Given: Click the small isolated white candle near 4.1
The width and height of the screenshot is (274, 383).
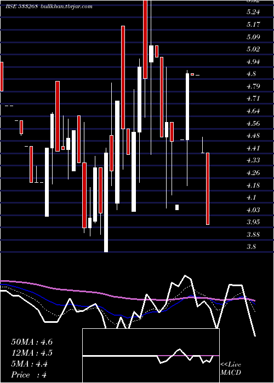Looking at the screenshot, I should click(177, 207).
